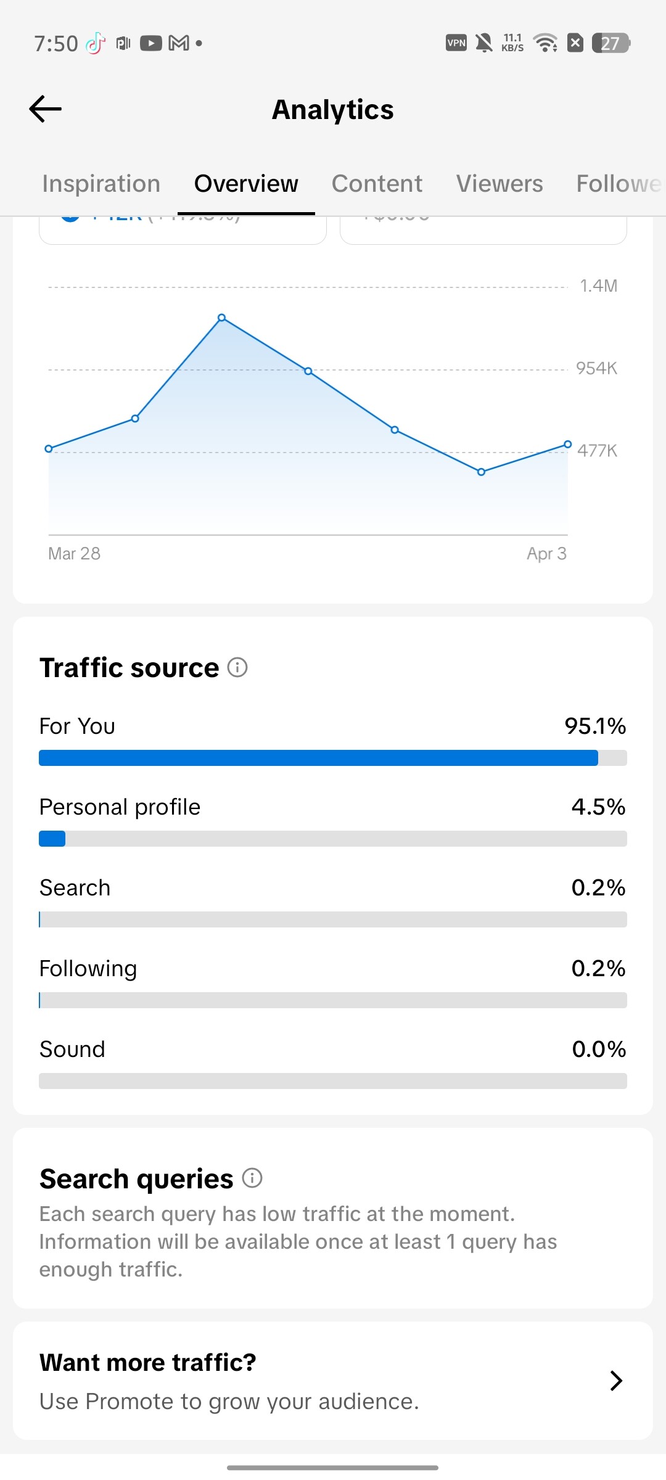Tap the Mar 28 chart data point

coord(49,449)
